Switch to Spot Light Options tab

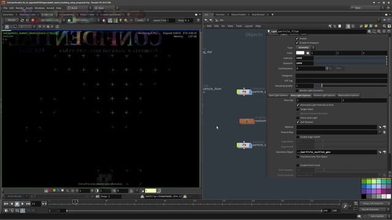tap(279, 95)
